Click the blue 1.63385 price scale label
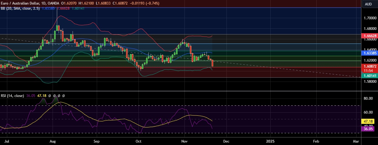This screenshot has width=378, height=145. click(370, 53)
